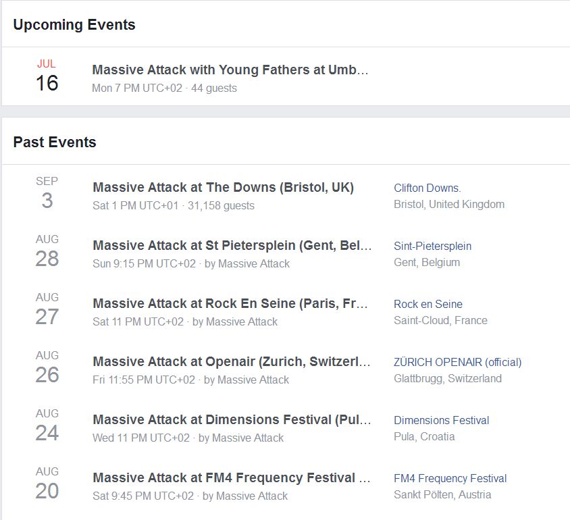Screen dimensions: 570x520
Task: Visit the Rock en Seine venue page
Action: click(x=428, y=304)
